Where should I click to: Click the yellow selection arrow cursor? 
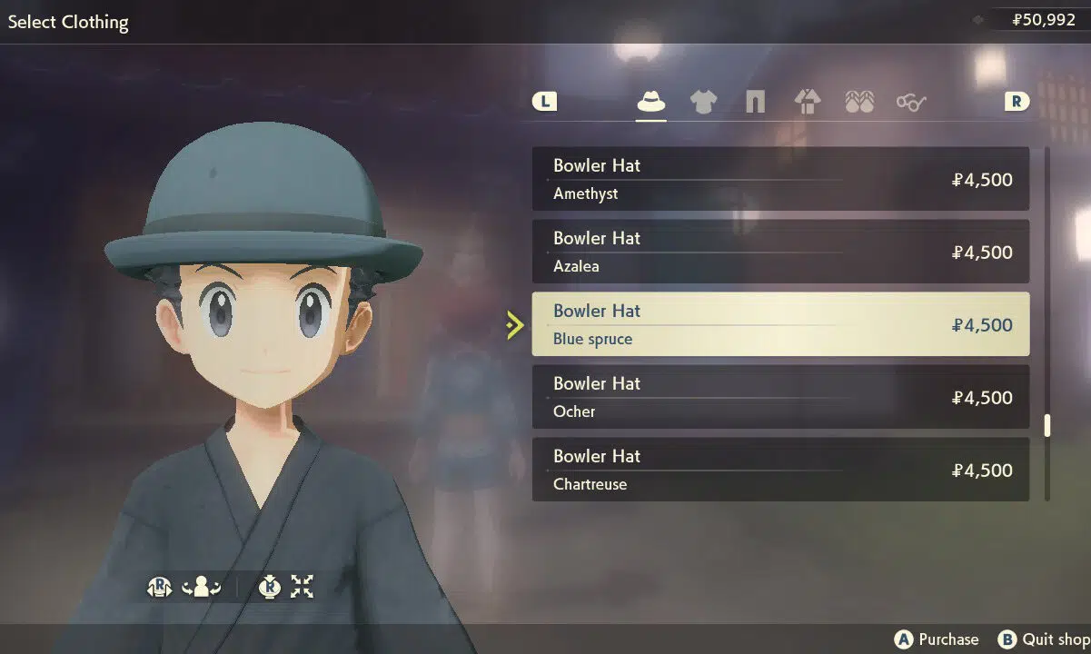515,325
